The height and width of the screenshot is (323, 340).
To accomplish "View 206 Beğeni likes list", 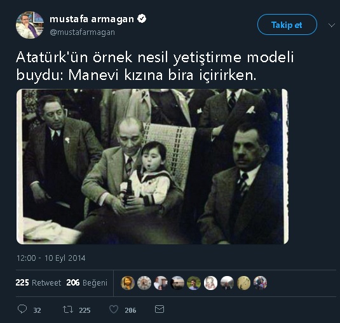I will (x=86, y=282).
